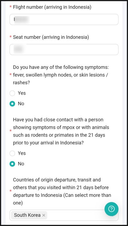
Task: Click the Yes label under symptoms question
Action: tap(22, 93)
